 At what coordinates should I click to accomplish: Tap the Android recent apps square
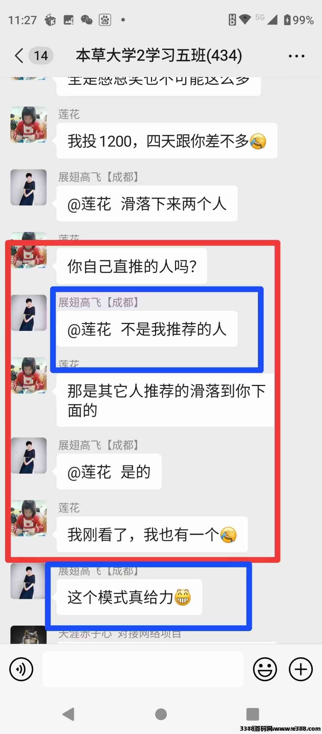[253, 714]
